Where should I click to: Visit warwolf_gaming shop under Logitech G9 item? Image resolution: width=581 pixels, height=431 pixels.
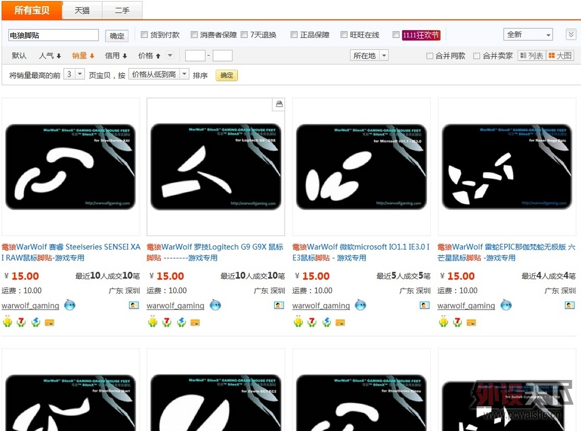(x=176, y=306)
